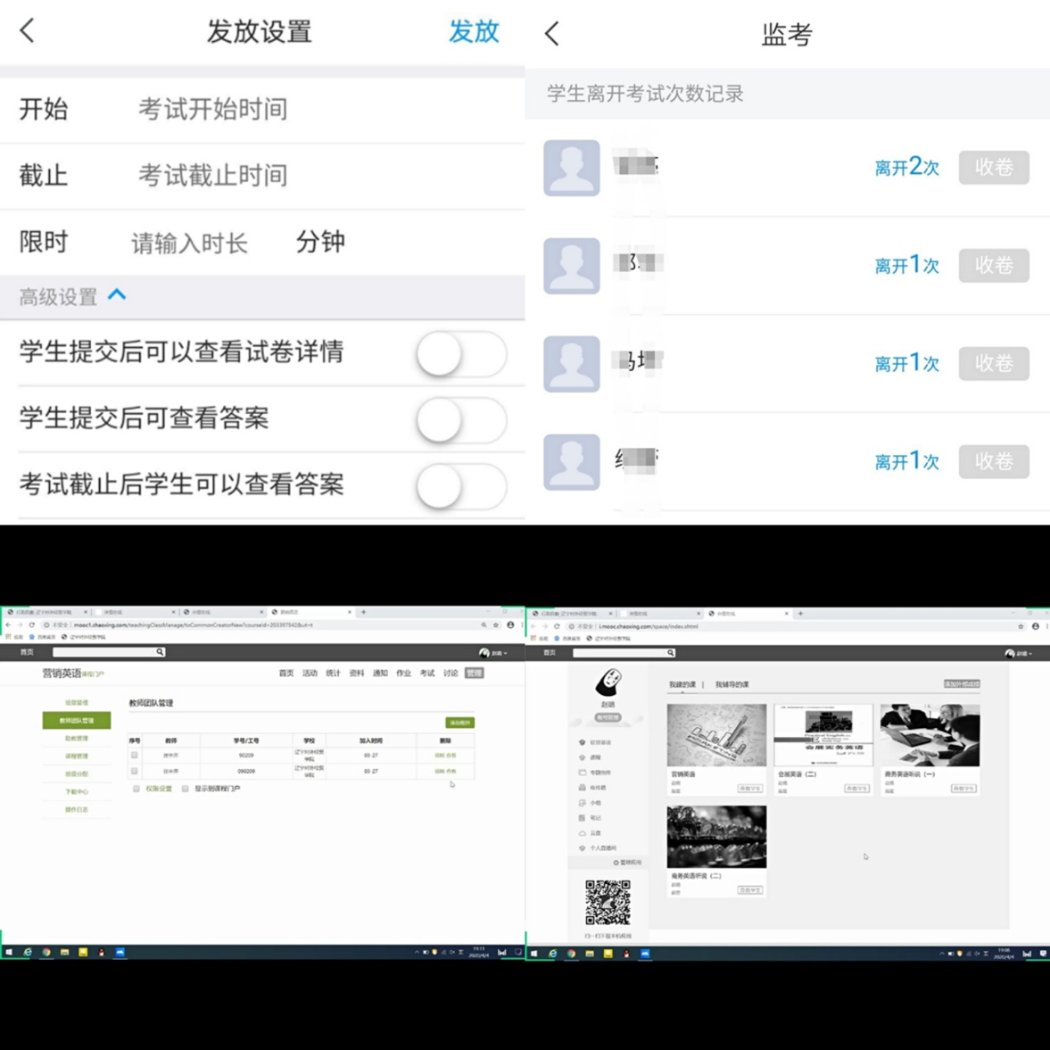Check the 权限设置 checkbox
The image size is (1050, 1050).
pyautogui.click(x=135, y=788)
